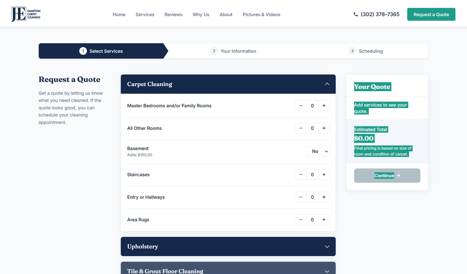Click the phone icon beside (302) 378-7365
The width and height of the screenshot is (467, 274).
pos(356,14)
